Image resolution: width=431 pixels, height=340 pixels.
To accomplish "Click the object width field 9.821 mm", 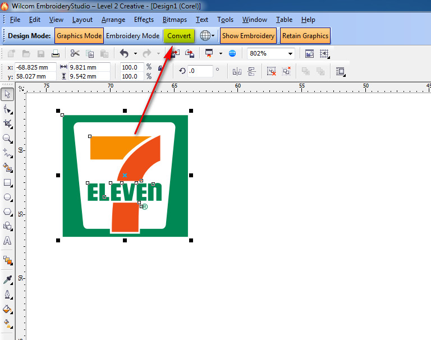I will [89, 67].
